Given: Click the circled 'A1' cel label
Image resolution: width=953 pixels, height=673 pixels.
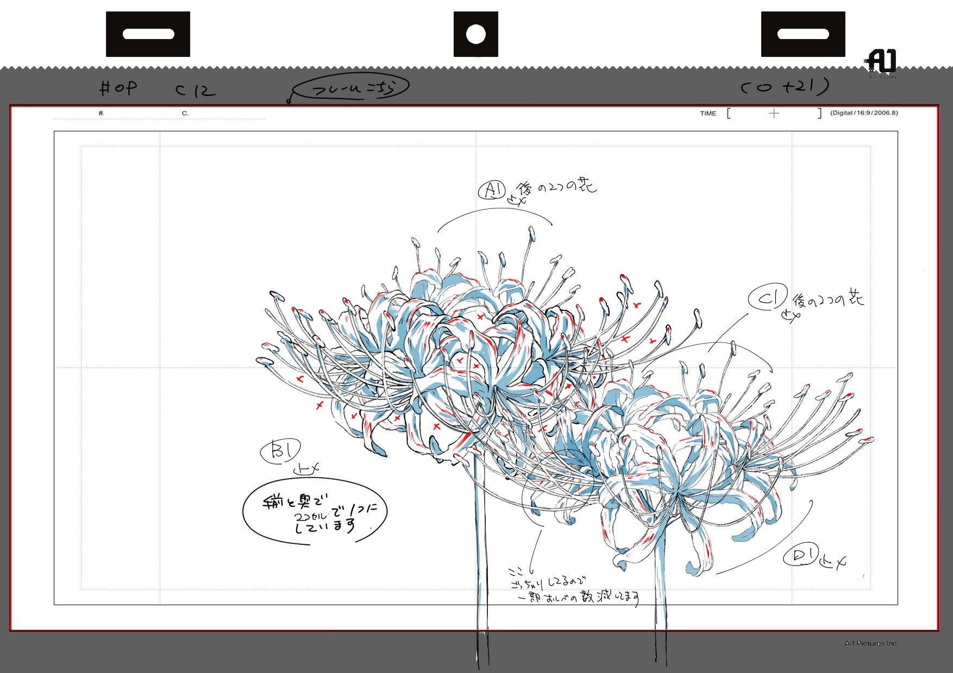Looking at the screenshot, I should pos(492,190).
